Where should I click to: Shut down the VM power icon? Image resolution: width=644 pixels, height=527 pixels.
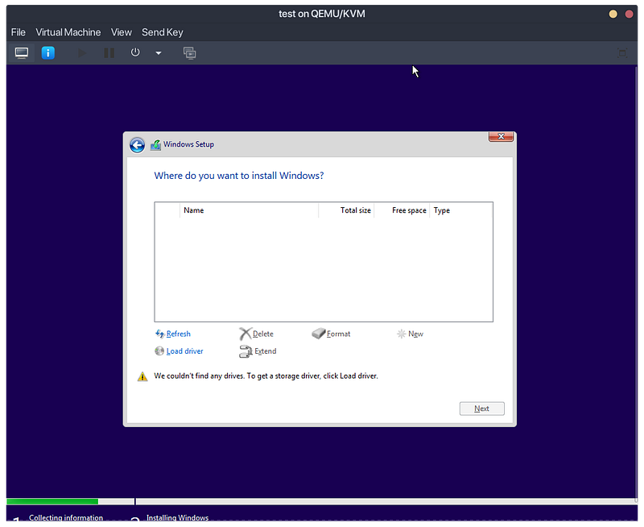[135, 52]
